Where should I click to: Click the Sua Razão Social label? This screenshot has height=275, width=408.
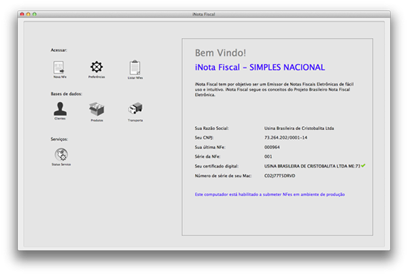pos(211,128)
